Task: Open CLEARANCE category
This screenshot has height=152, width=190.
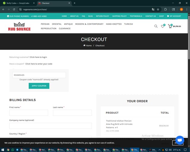Action: click(x=65, y=28)
